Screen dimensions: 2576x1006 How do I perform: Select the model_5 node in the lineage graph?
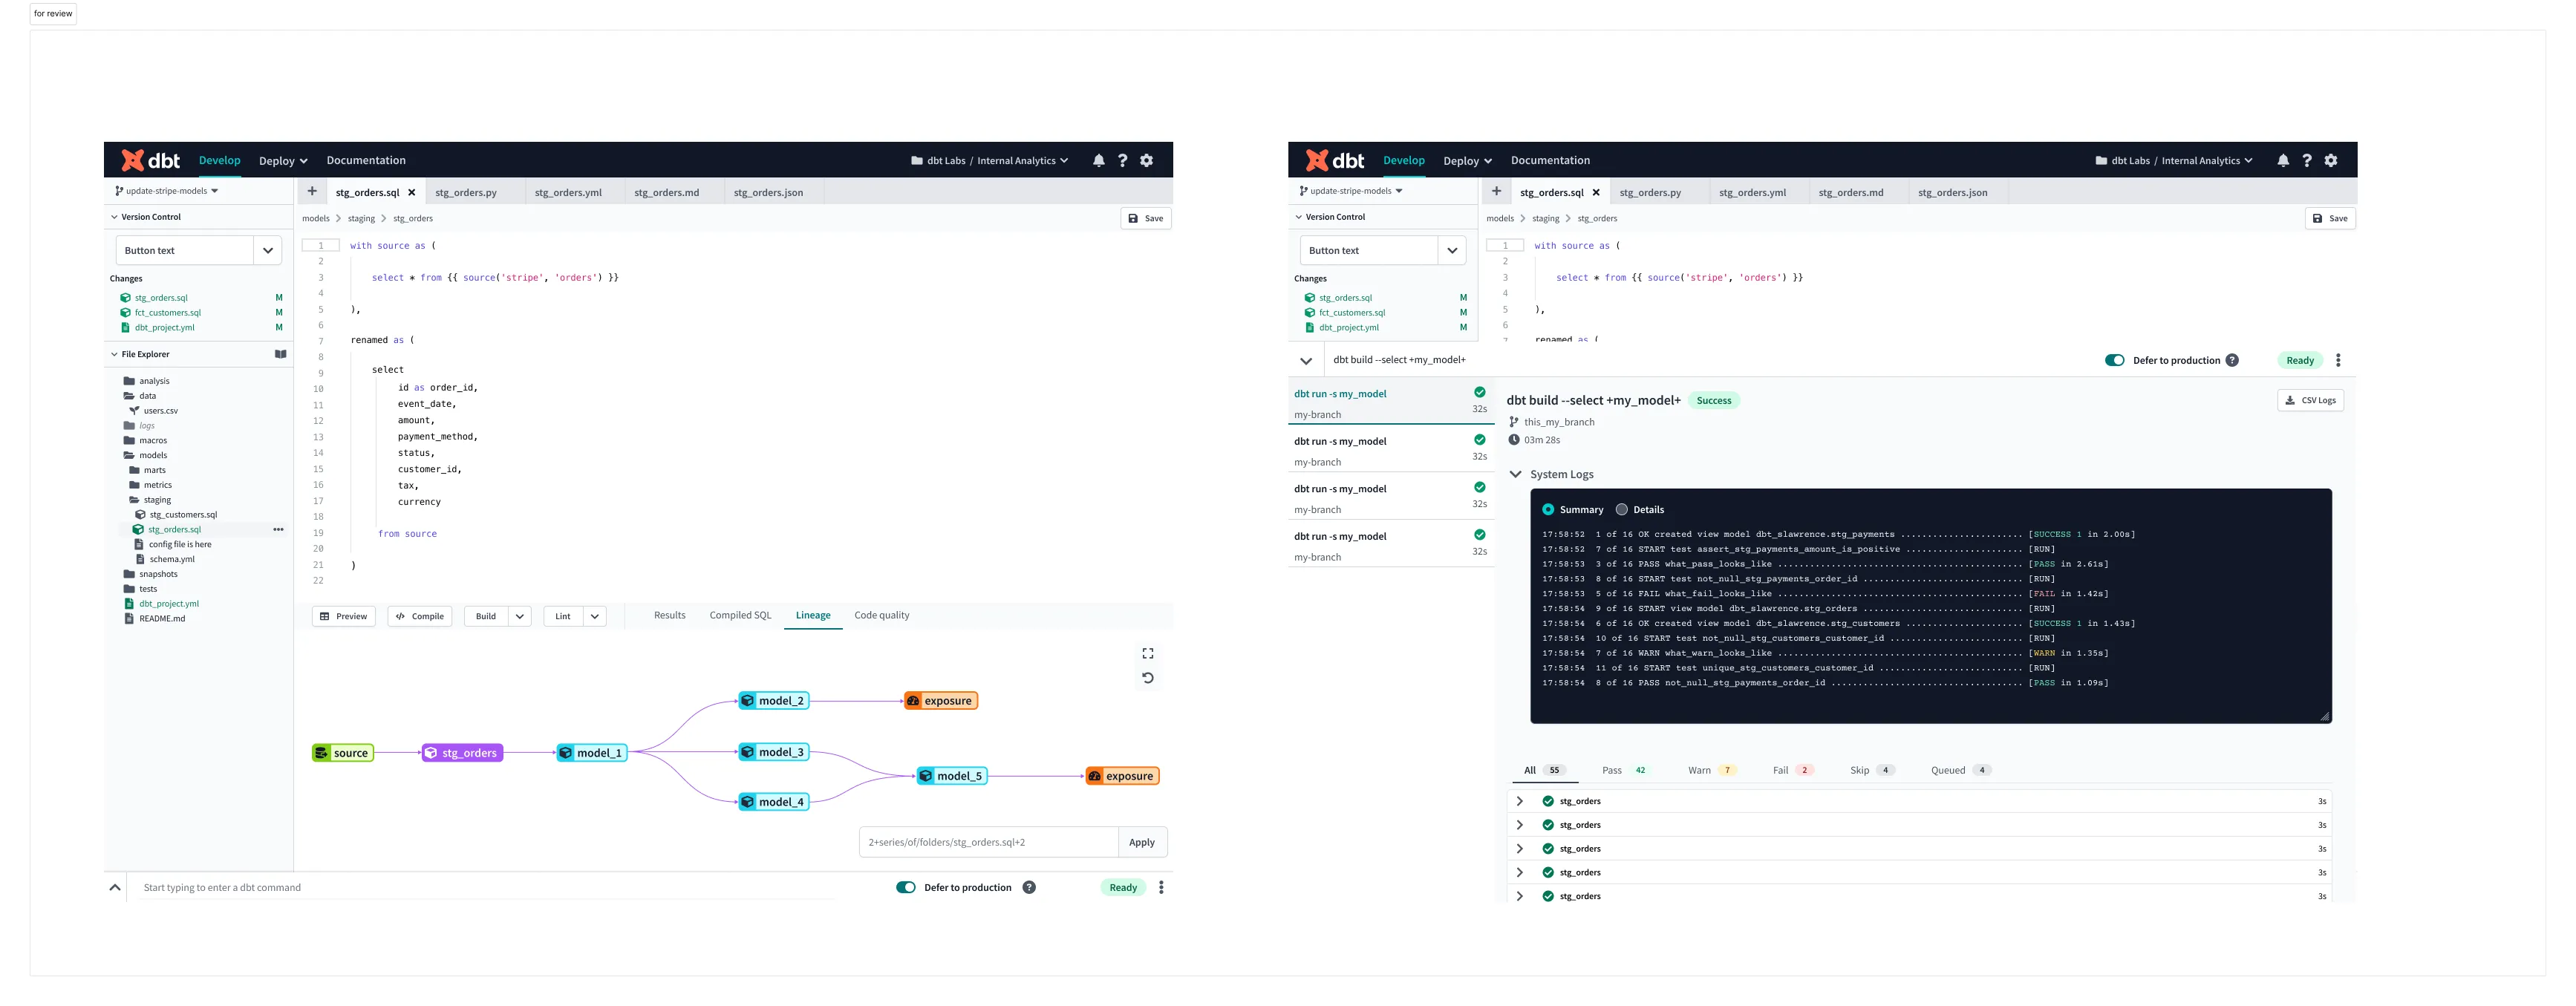[951, 776]
